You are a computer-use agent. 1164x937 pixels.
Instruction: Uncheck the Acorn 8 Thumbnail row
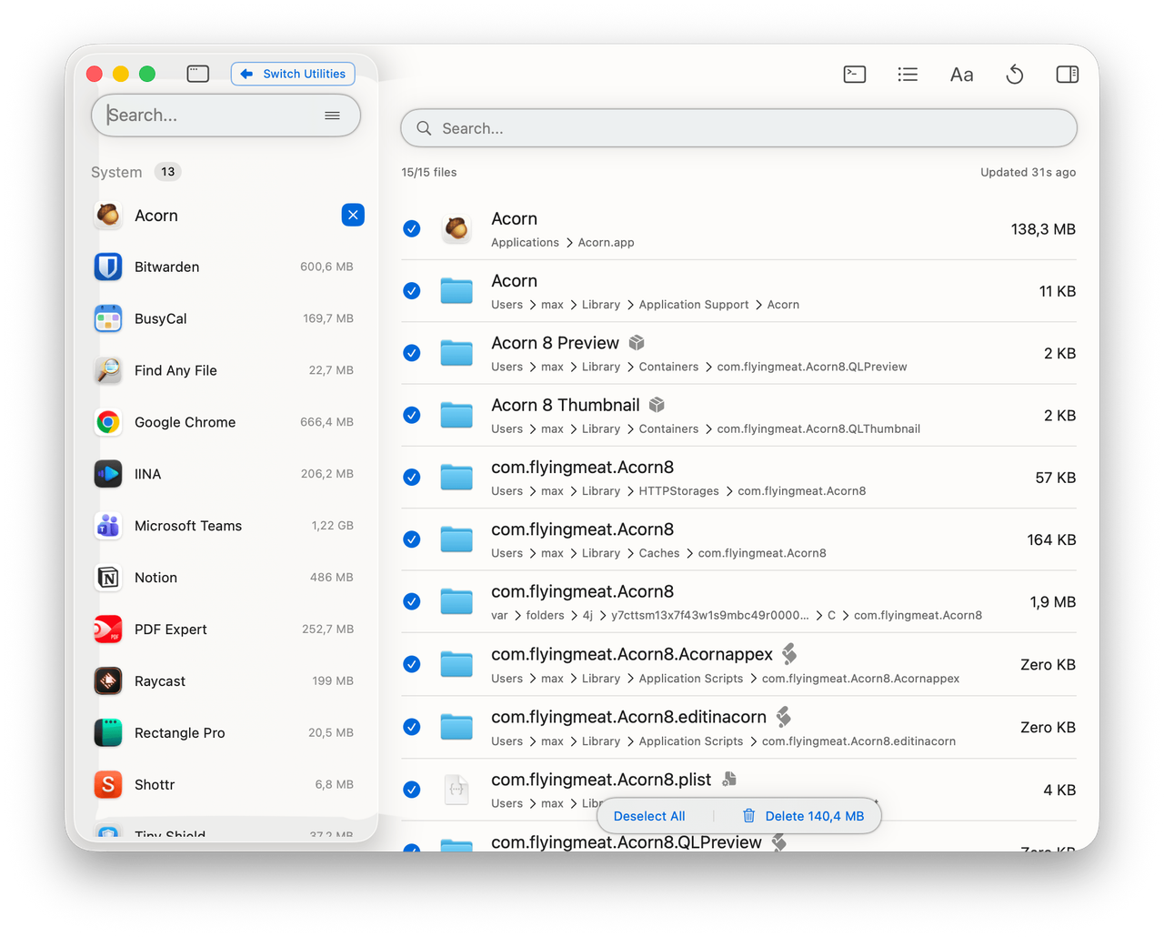[412, 415]
